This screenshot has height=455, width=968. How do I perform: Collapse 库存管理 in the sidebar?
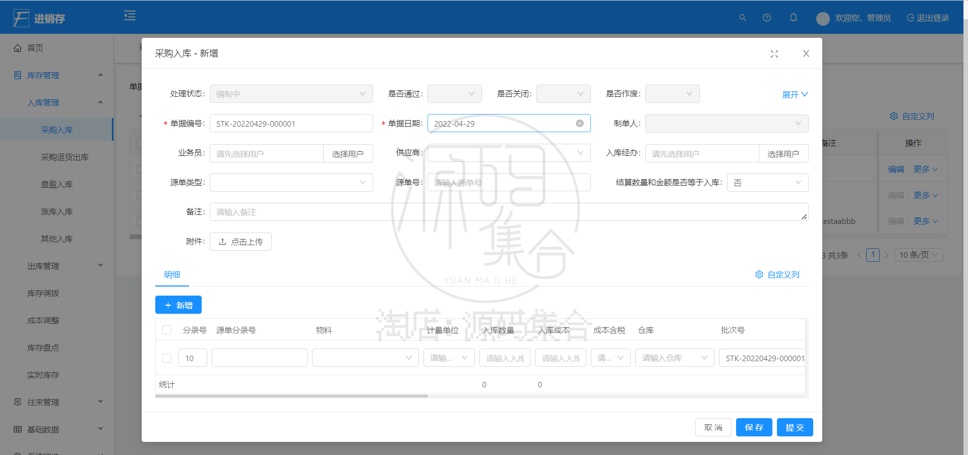(x=56, y=75)
